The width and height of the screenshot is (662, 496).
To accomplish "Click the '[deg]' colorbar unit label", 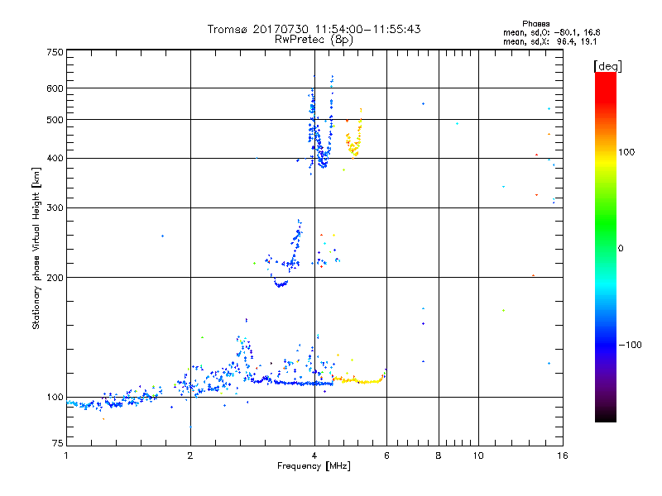I will [x=607, y=67].
